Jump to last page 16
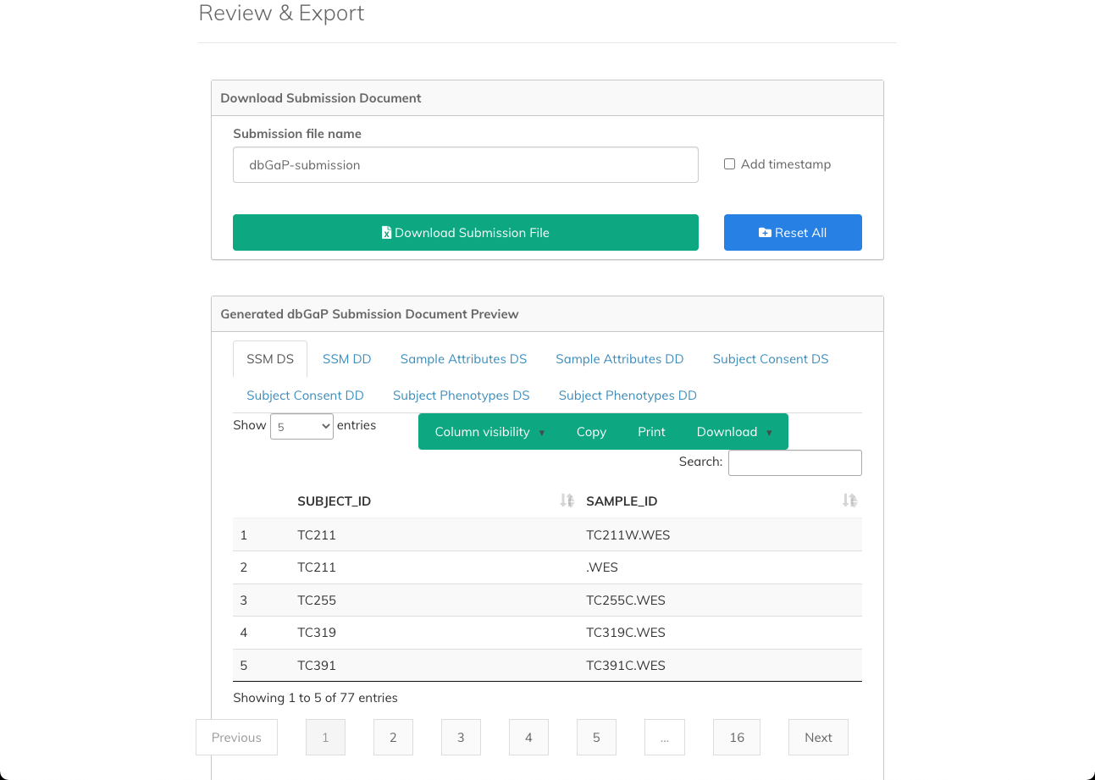 tap(737, 738)
